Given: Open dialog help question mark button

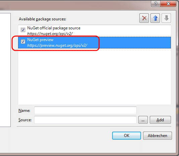Looking at the screenshot, I should coord(156,4).
